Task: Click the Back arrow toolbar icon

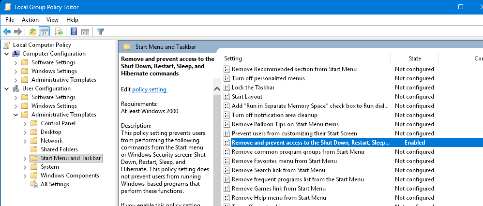Action: coord(7,32)
